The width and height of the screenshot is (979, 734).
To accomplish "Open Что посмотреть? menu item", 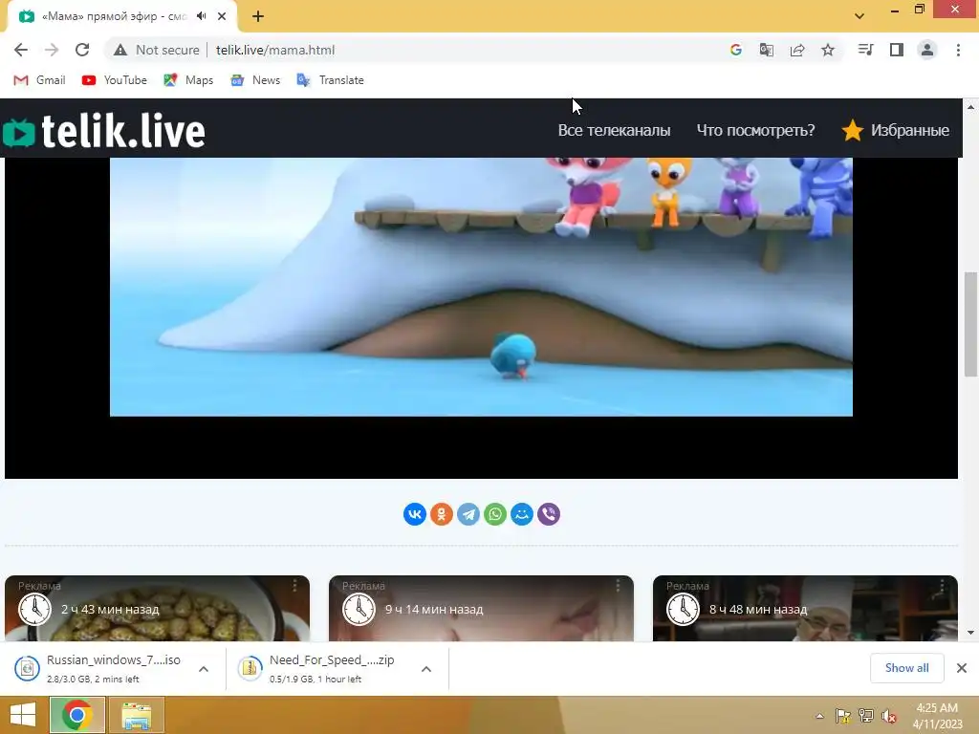I will tap(755, 130).
